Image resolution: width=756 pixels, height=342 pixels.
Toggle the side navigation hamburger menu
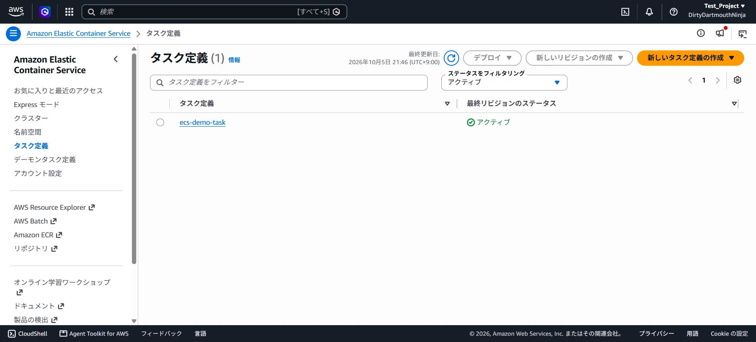tap(13, 33)
